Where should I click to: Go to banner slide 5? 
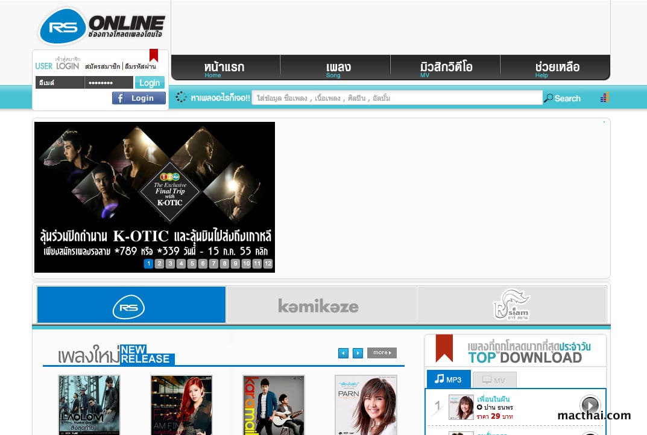(192, 263)
